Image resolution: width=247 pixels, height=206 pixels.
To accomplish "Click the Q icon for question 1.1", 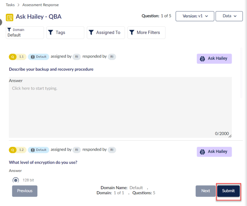I will coord(13,57).
